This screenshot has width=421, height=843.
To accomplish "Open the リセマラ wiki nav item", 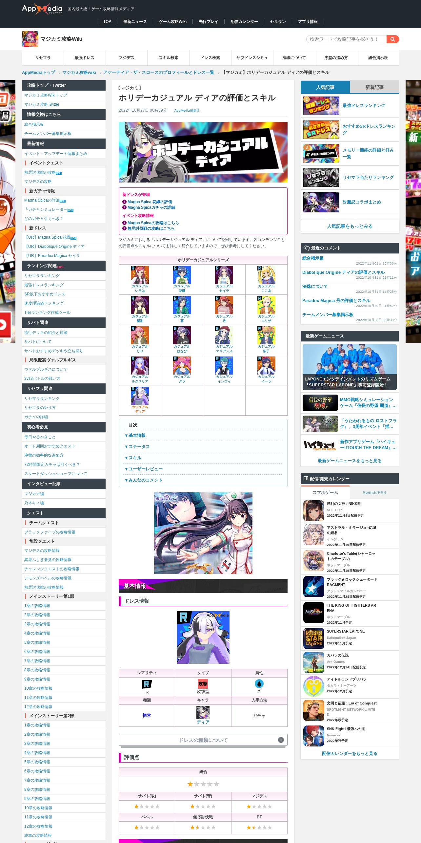I will [43, 58].
